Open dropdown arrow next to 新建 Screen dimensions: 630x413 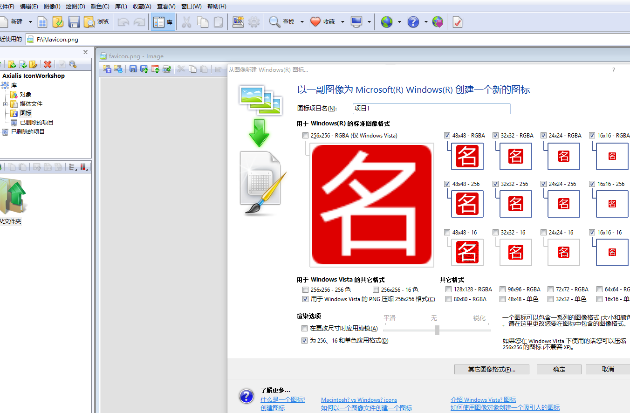pyautogui.click(x=30, y=22)
